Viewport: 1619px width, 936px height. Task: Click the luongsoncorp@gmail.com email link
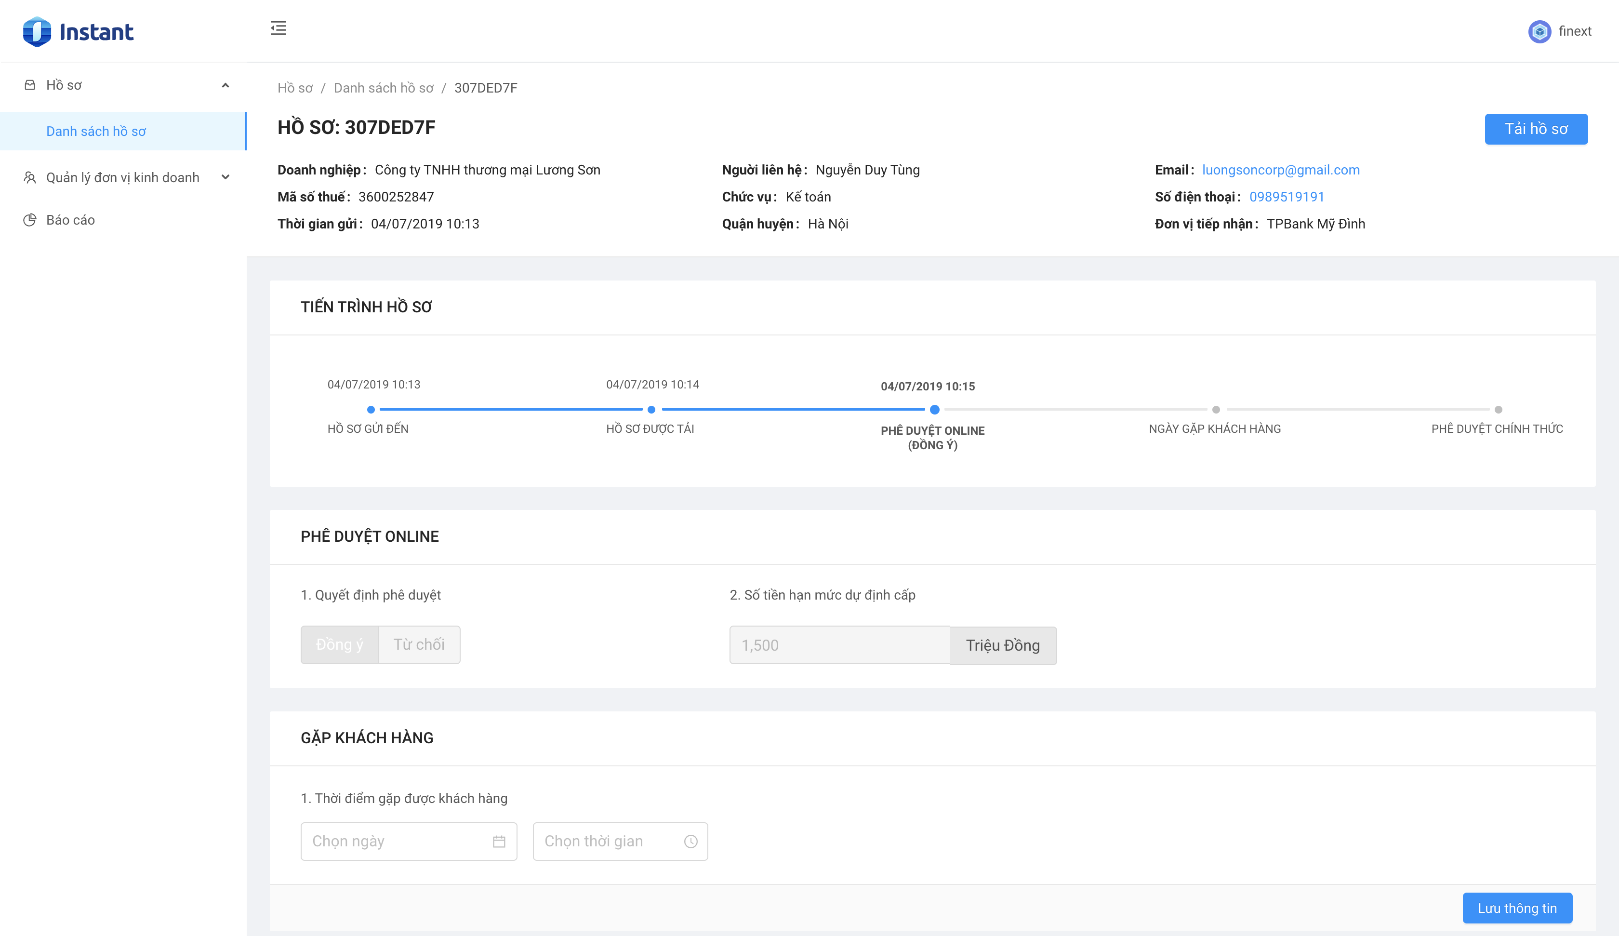click(x=1280, y=170)
